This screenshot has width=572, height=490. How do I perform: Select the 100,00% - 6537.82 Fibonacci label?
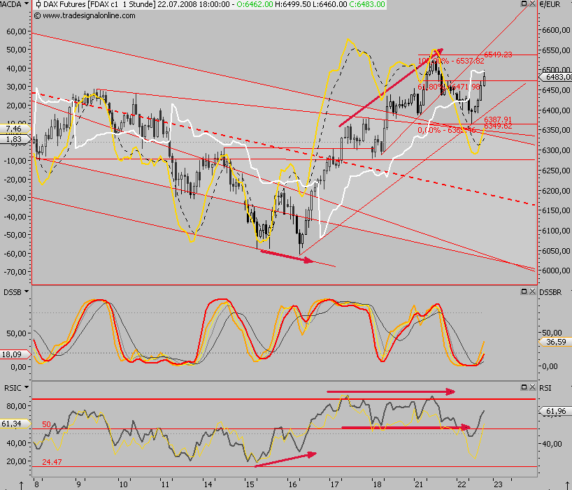tap(451, 61)
